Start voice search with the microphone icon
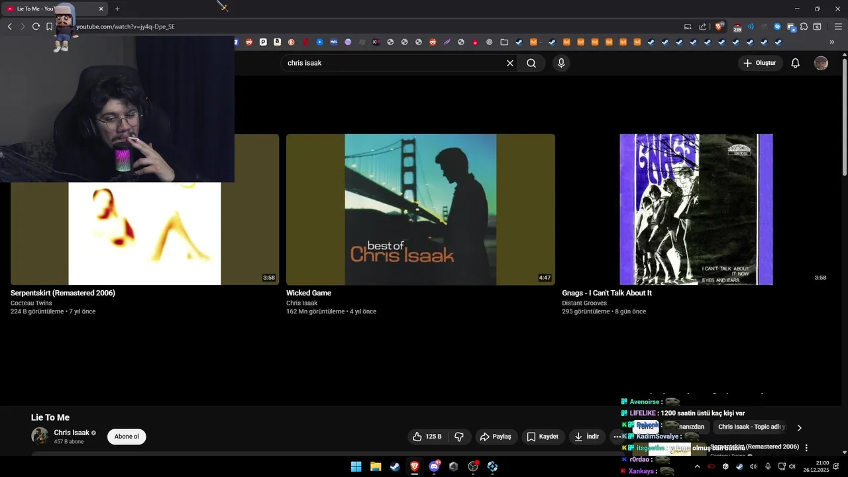This screenshot has height=477, width=848. click(x=561, y=63)
